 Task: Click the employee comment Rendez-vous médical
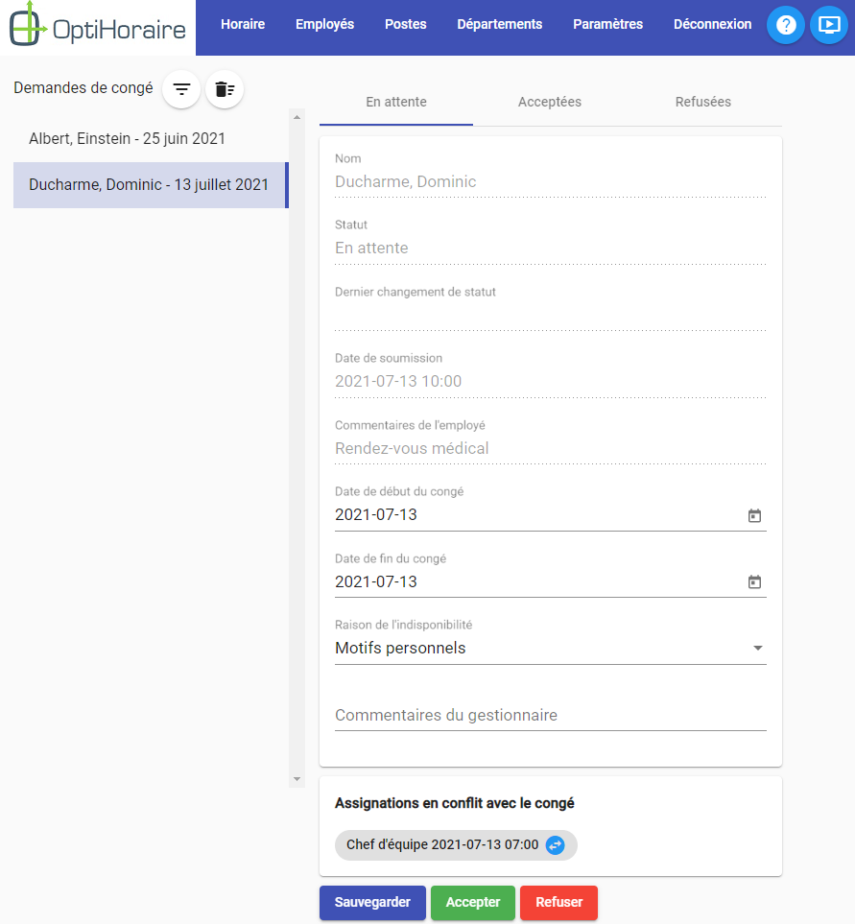(412, 448)
